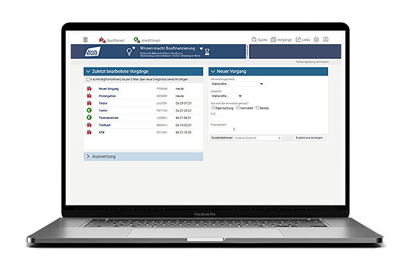This screenshot has width=412, height=263.
Task: Click euro icon of Testmännchen row
Action: tap(89, 118)
